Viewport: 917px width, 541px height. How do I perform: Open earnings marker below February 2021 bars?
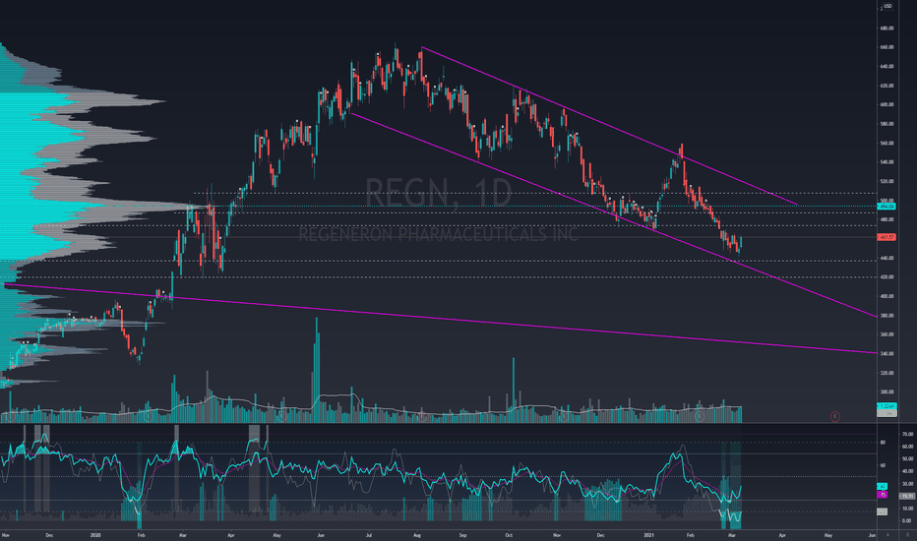click(x=700, y=416)
